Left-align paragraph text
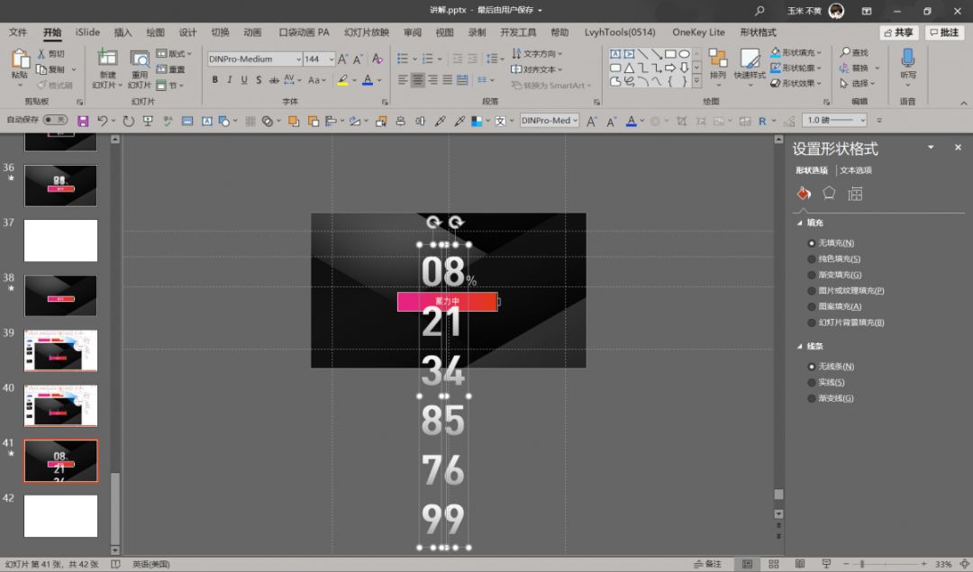Image resolution: width=973 pixels, height=572 pixels. (x=403, y=80)
